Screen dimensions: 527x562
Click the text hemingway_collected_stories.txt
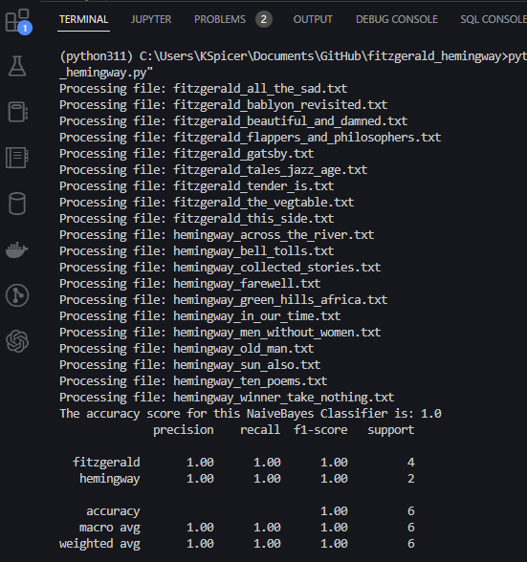point(277,268)
